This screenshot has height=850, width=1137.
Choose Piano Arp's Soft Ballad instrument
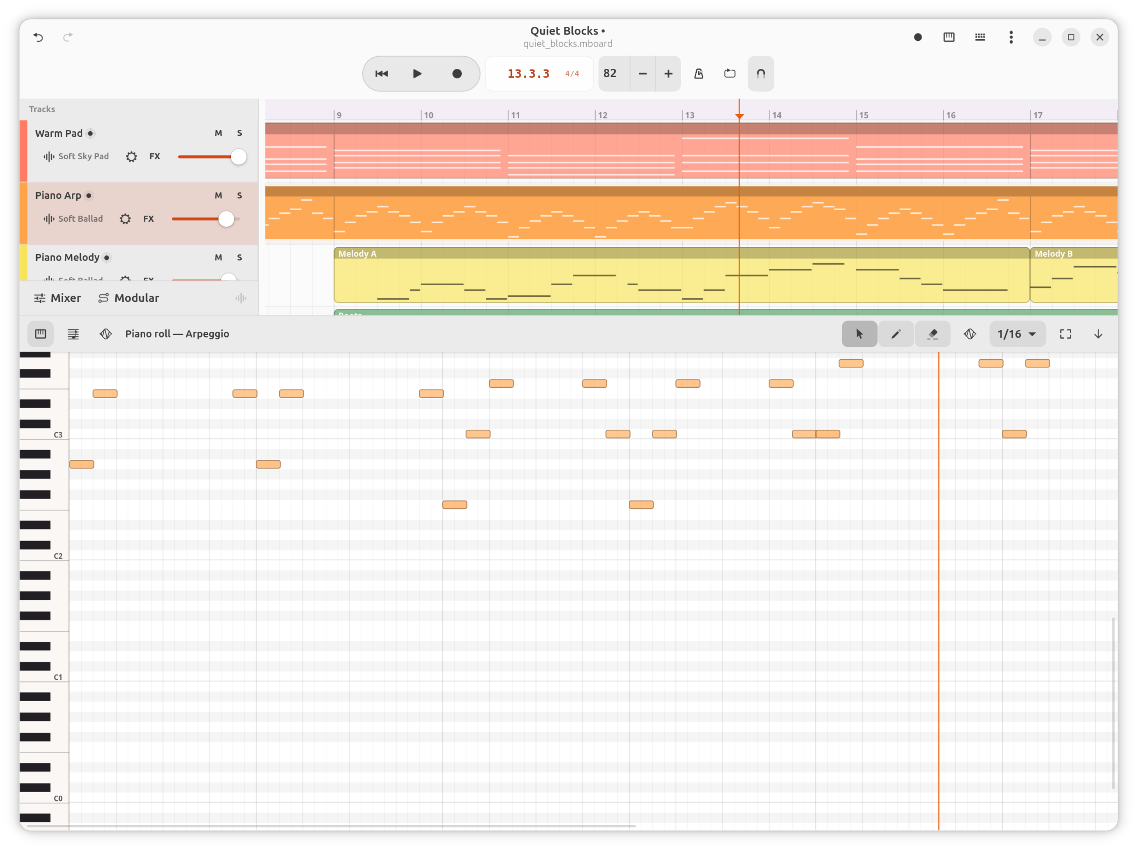pyautogui.click(x=73, y=218)
